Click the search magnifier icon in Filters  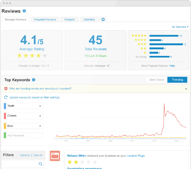[x=40, y=164]
